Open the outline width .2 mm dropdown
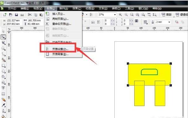Viewport: 188px width, 118px height. 169,22
